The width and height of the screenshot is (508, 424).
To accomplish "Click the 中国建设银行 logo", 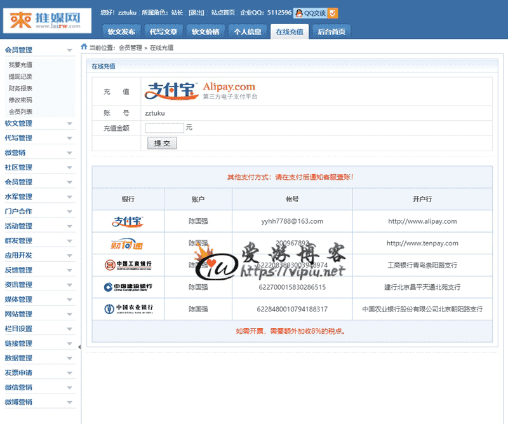I will tap(128, 287).
